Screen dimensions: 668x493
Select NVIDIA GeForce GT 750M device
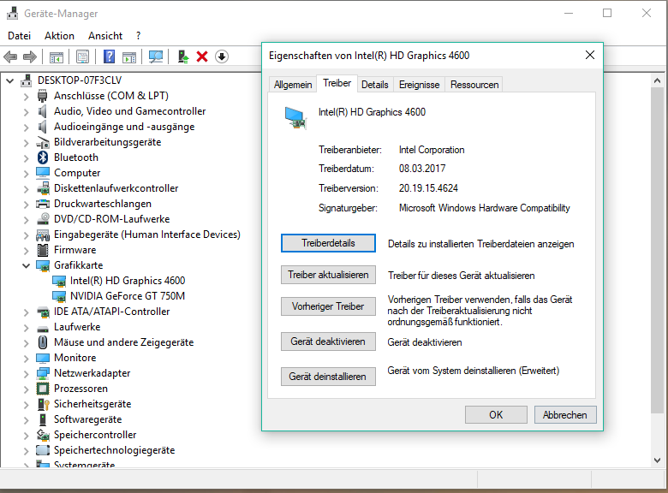(x=128, y=296)
